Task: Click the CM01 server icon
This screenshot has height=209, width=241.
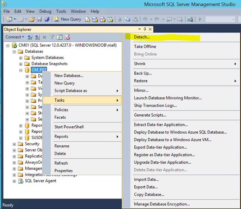Action: click(14, 45)
